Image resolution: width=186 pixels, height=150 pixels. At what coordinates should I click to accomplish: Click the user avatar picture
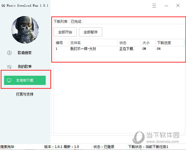[x=25, y=30]
